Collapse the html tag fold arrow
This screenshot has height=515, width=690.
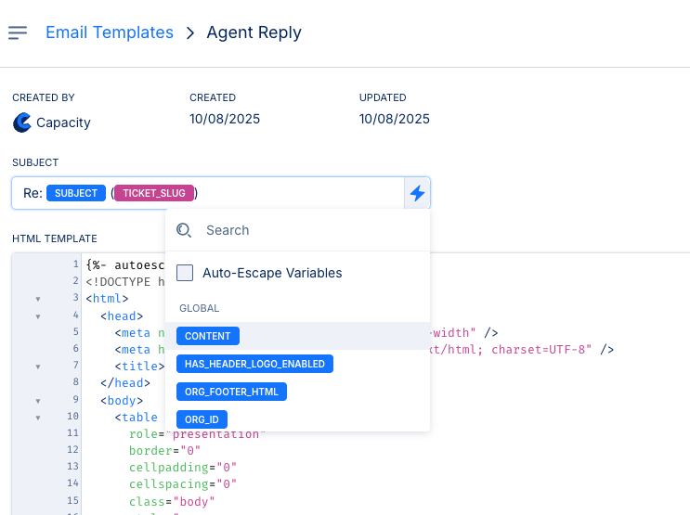[38, 299]
